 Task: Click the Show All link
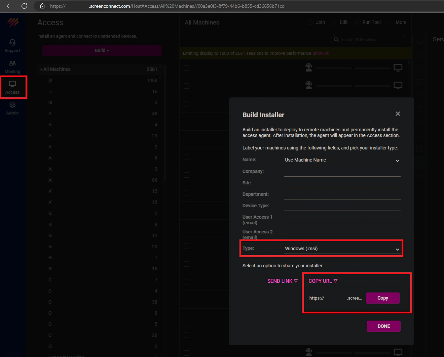pyautogui.click(x=321, y=53)
